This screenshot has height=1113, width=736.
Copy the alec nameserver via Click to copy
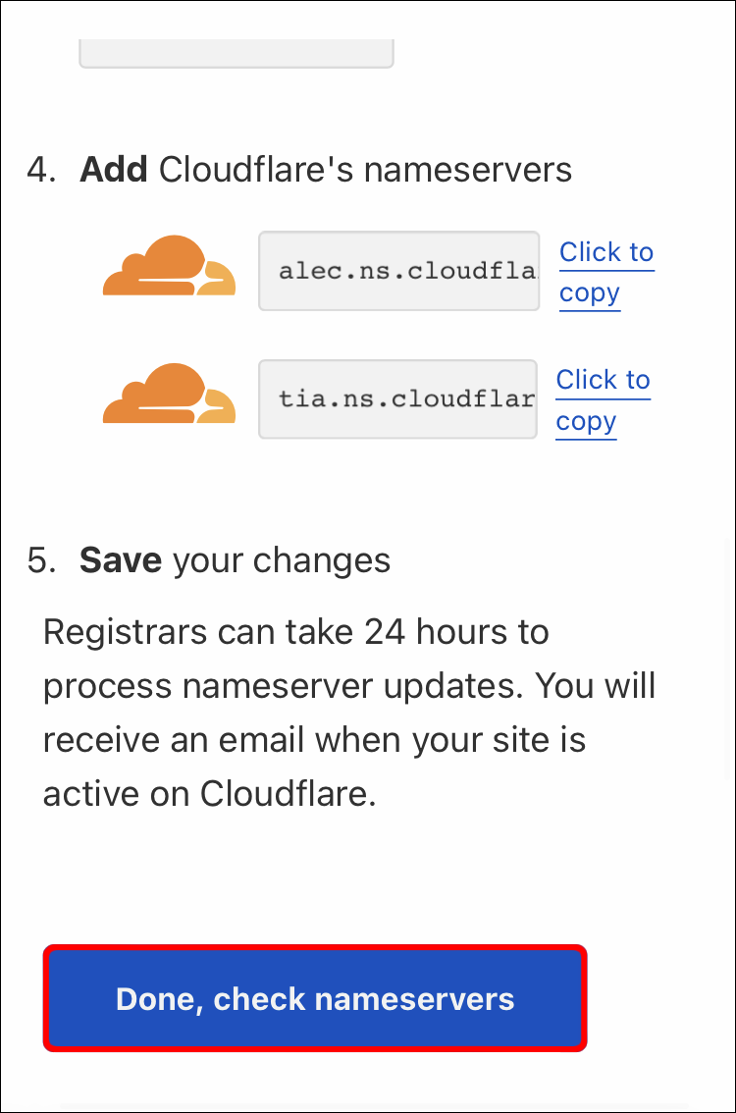(x=605, y=272)
